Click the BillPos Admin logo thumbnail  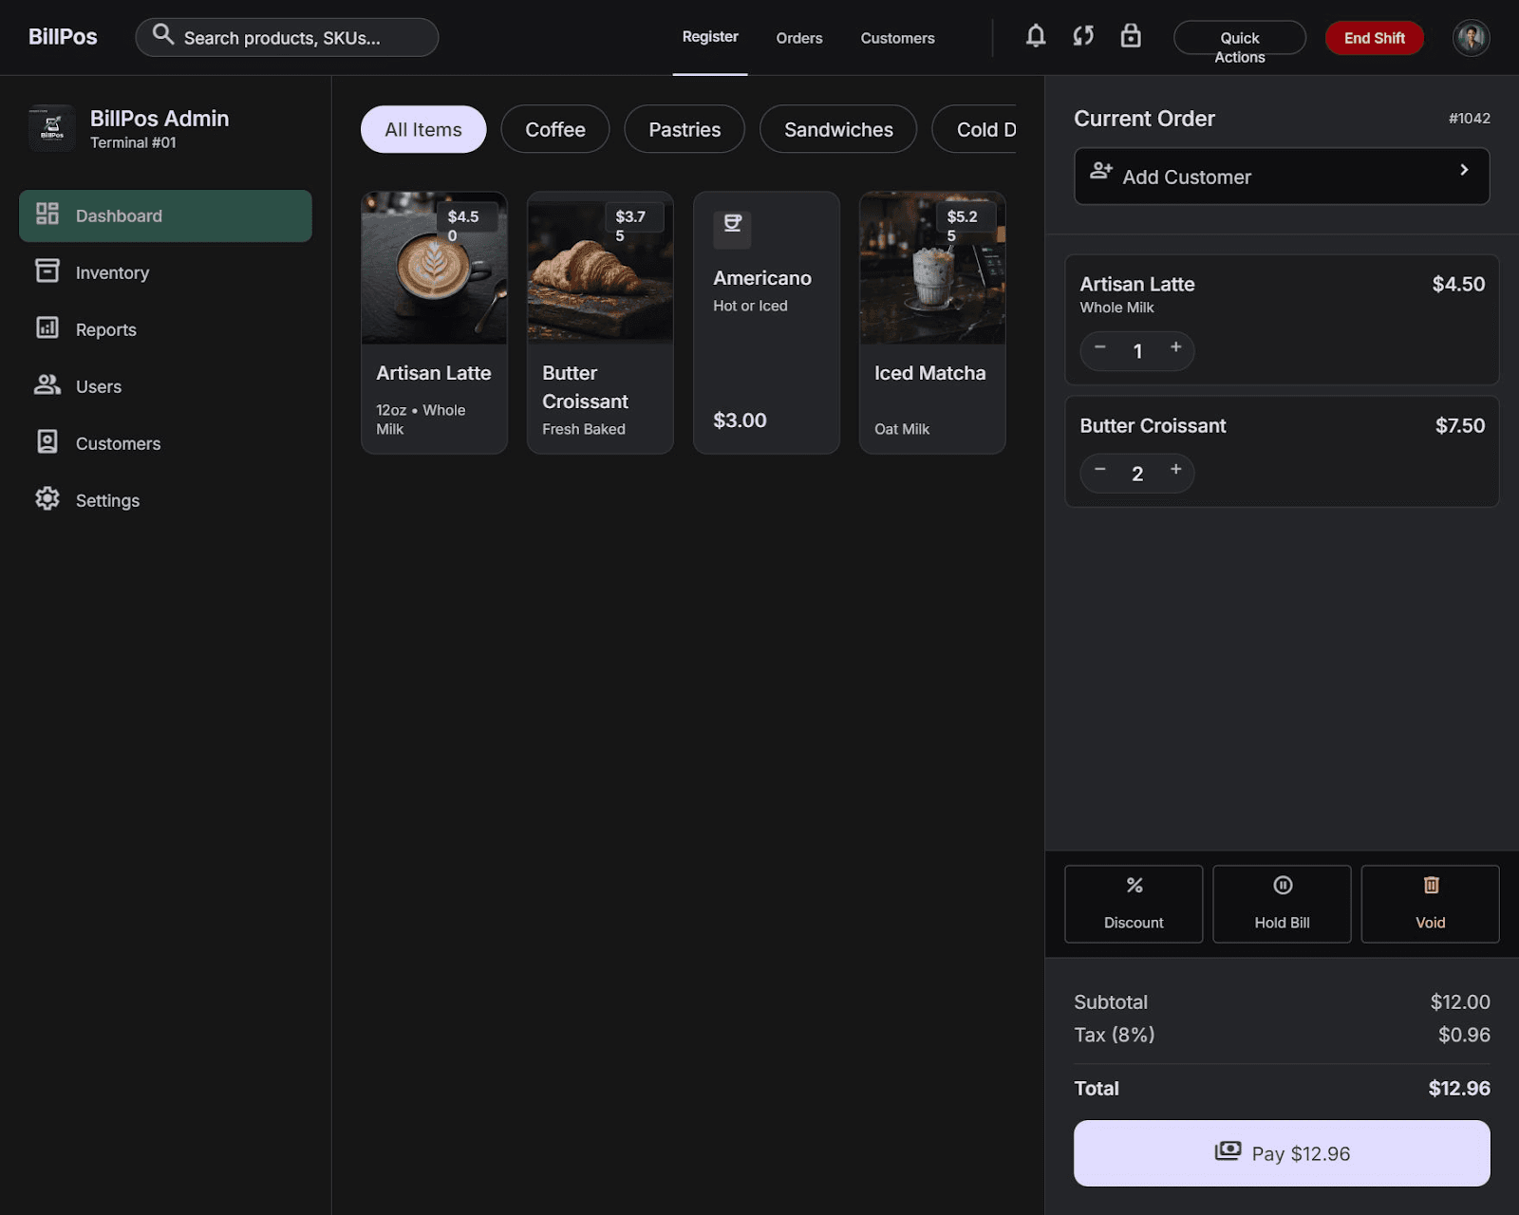(52, 128)
